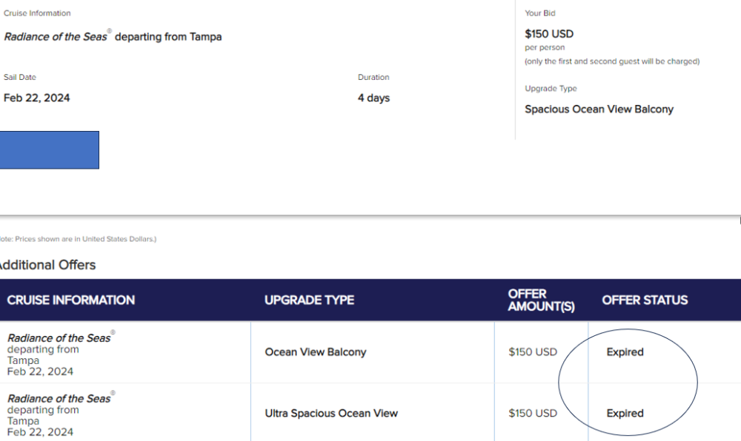Select the Ocean View Balcony upgrade type cell
Image resolution: width=741 pixels, height=441 pixels.
point(315,352)
